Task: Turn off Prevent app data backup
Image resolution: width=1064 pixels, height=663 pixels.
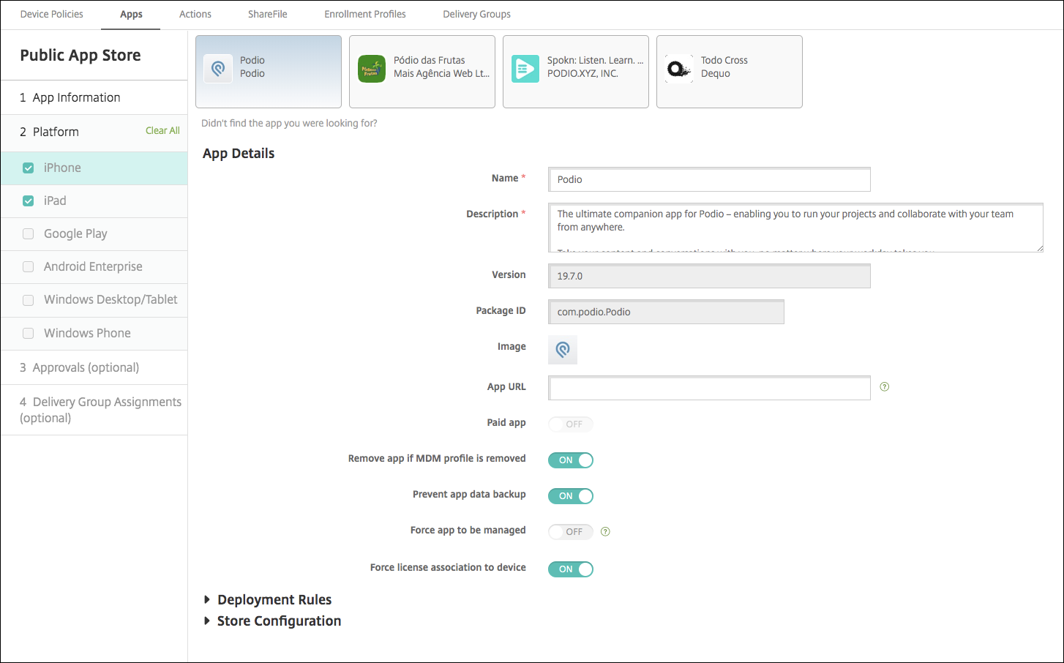Action: [x=571, y=496]
